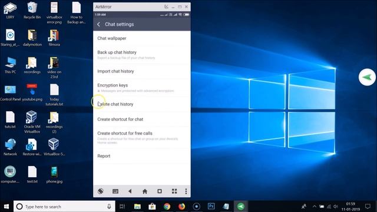
Task: Open Google Chrome from the taskbar
Action: tap(167, 207)
